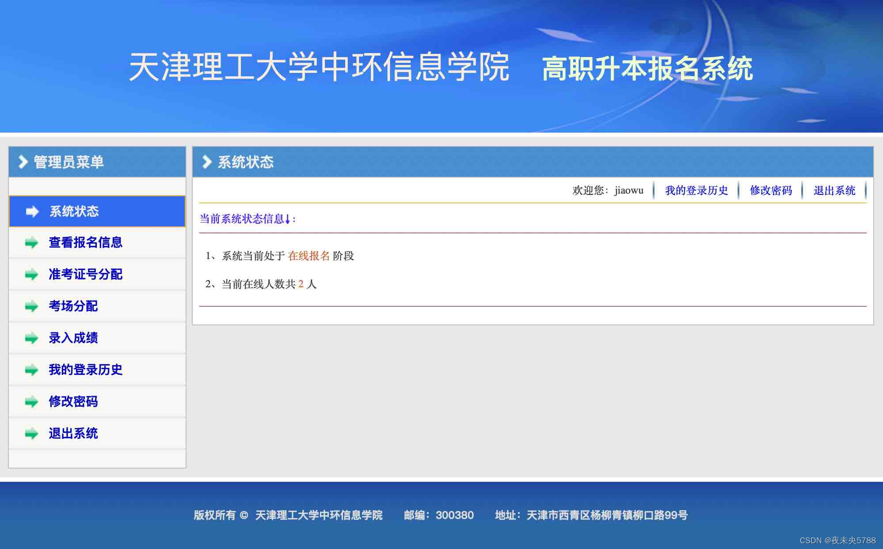Click the footer 版权所有 copyright text
The width and height of the screenshot is (883, 549).
(x=288, y=515)
